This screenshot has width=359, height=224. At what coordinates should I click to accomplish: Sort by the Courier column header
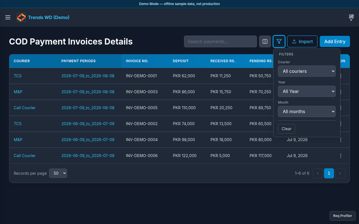coord(22,61)
